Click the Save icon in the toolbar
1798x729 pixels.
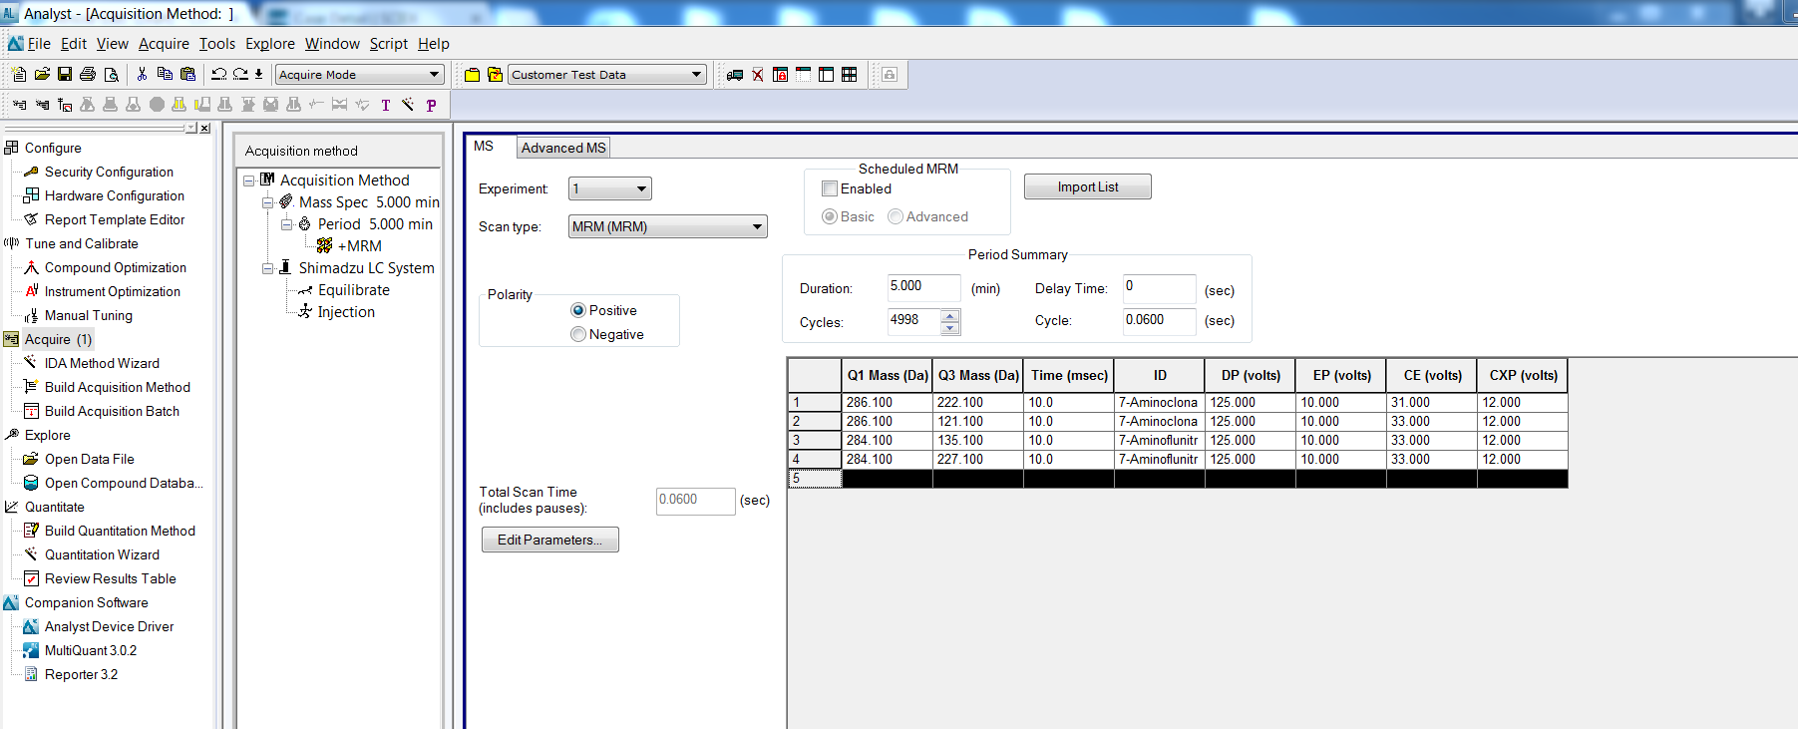(x=65, y=75)
